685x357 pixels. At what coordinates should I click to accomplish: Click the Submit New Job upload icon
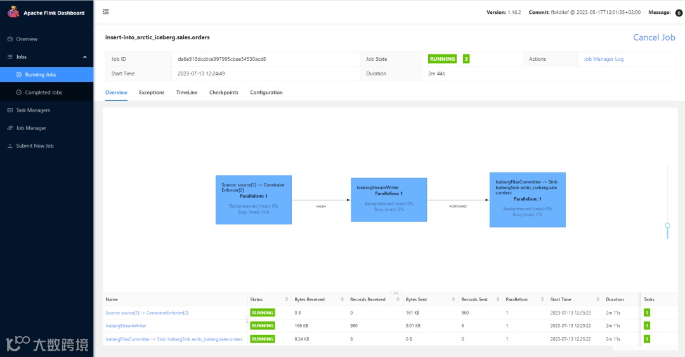(10, 146)
